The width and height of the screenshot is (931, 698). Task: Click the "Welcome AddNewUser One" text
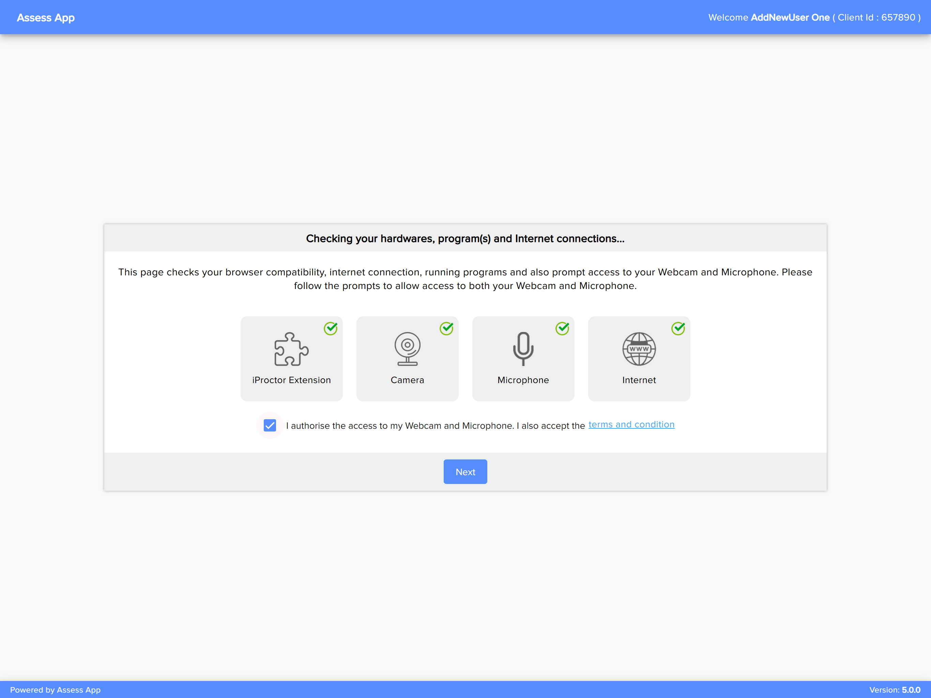pos(769,18)
